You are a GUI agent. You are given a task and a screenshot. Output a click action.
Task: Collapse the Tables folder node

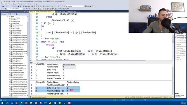tap(8, 16)
